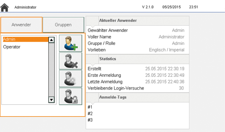Go to the home screen icon
This screenshot has height=132, width=225.
click(x=4, y=7)
